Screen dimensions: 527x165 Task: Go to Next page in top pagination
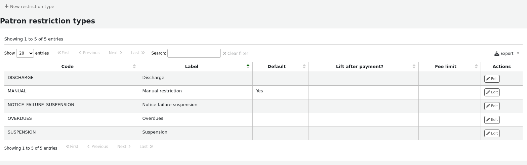click(115, 53)
